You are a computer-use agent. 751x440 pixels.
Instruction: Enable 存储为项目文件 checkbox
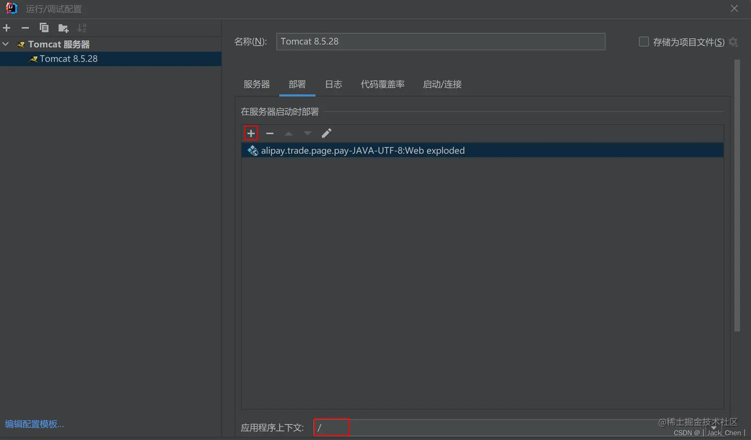click(644, 42)
